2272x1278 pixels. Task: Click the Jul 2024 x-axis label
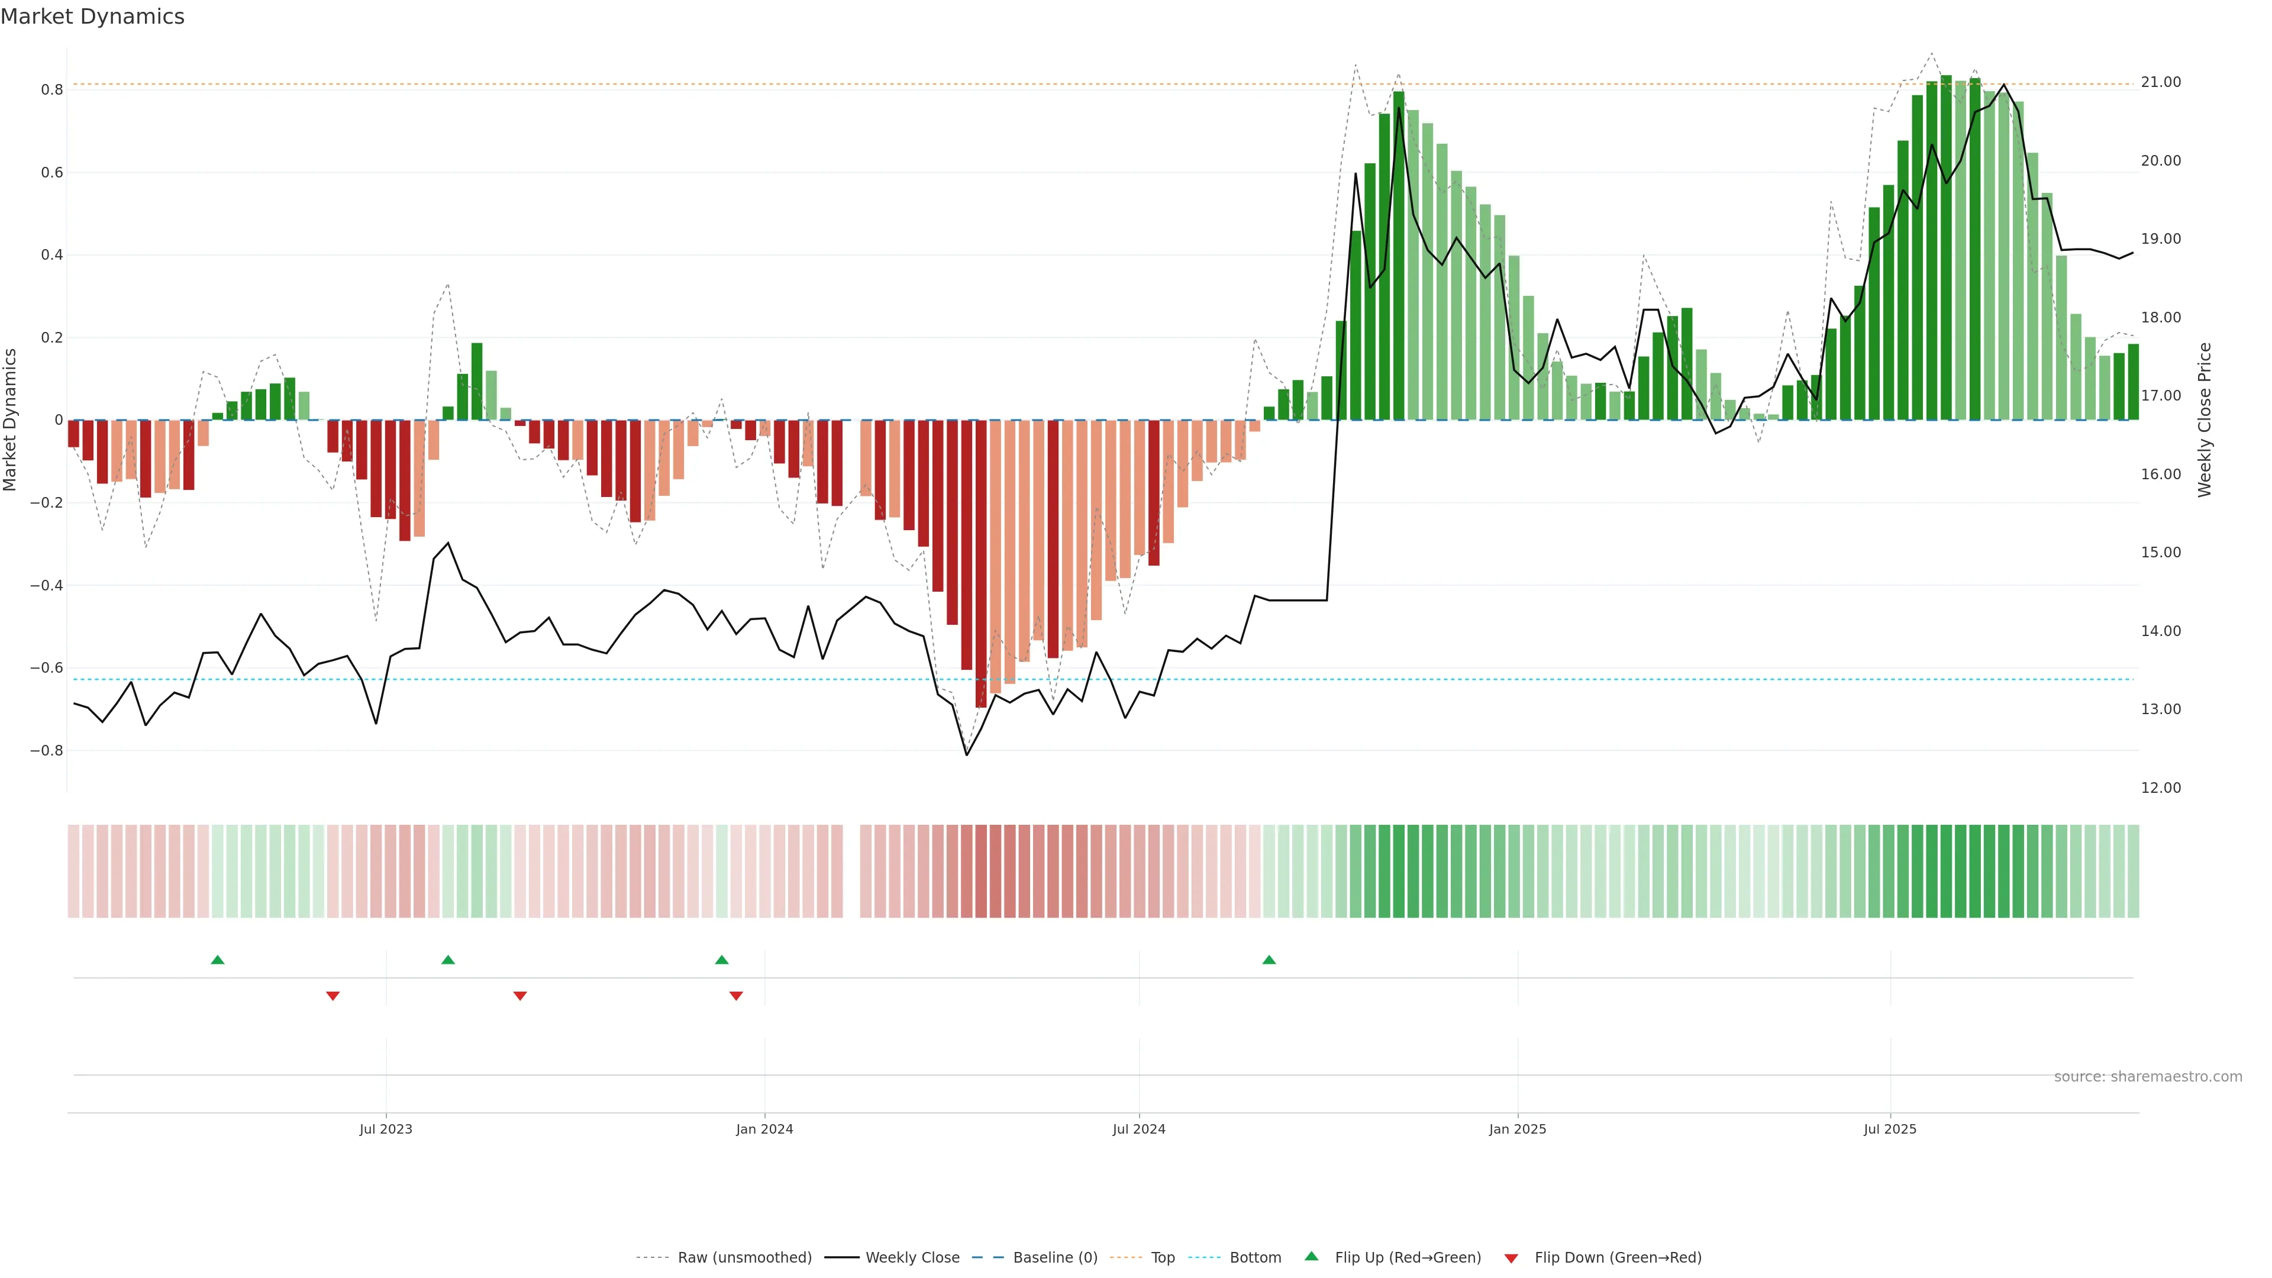tap(1138, 1129)
